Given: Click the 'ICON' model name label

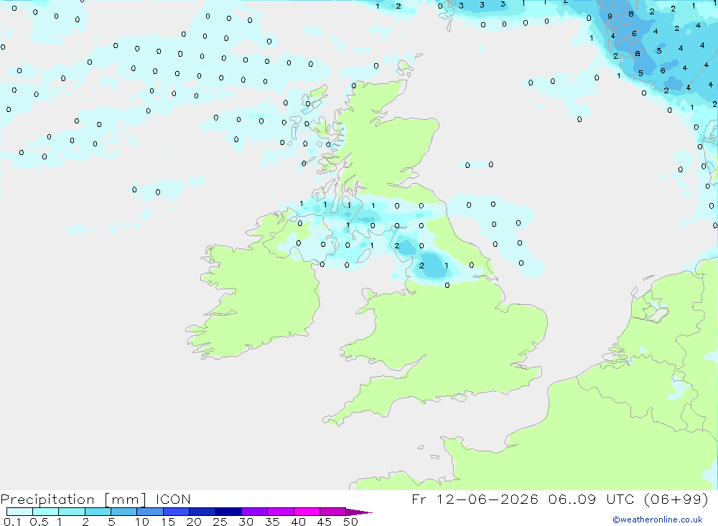Looking at the screenshot, I should coord(173,499).
